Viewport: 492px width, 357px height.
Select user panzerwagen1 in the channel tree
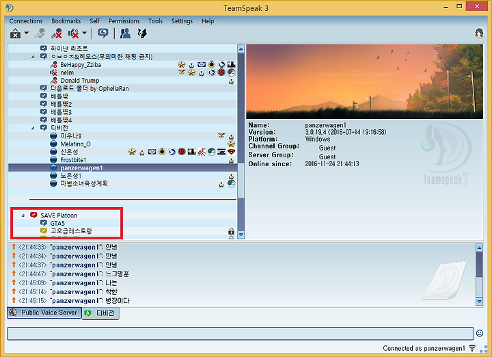pos(81,168)
